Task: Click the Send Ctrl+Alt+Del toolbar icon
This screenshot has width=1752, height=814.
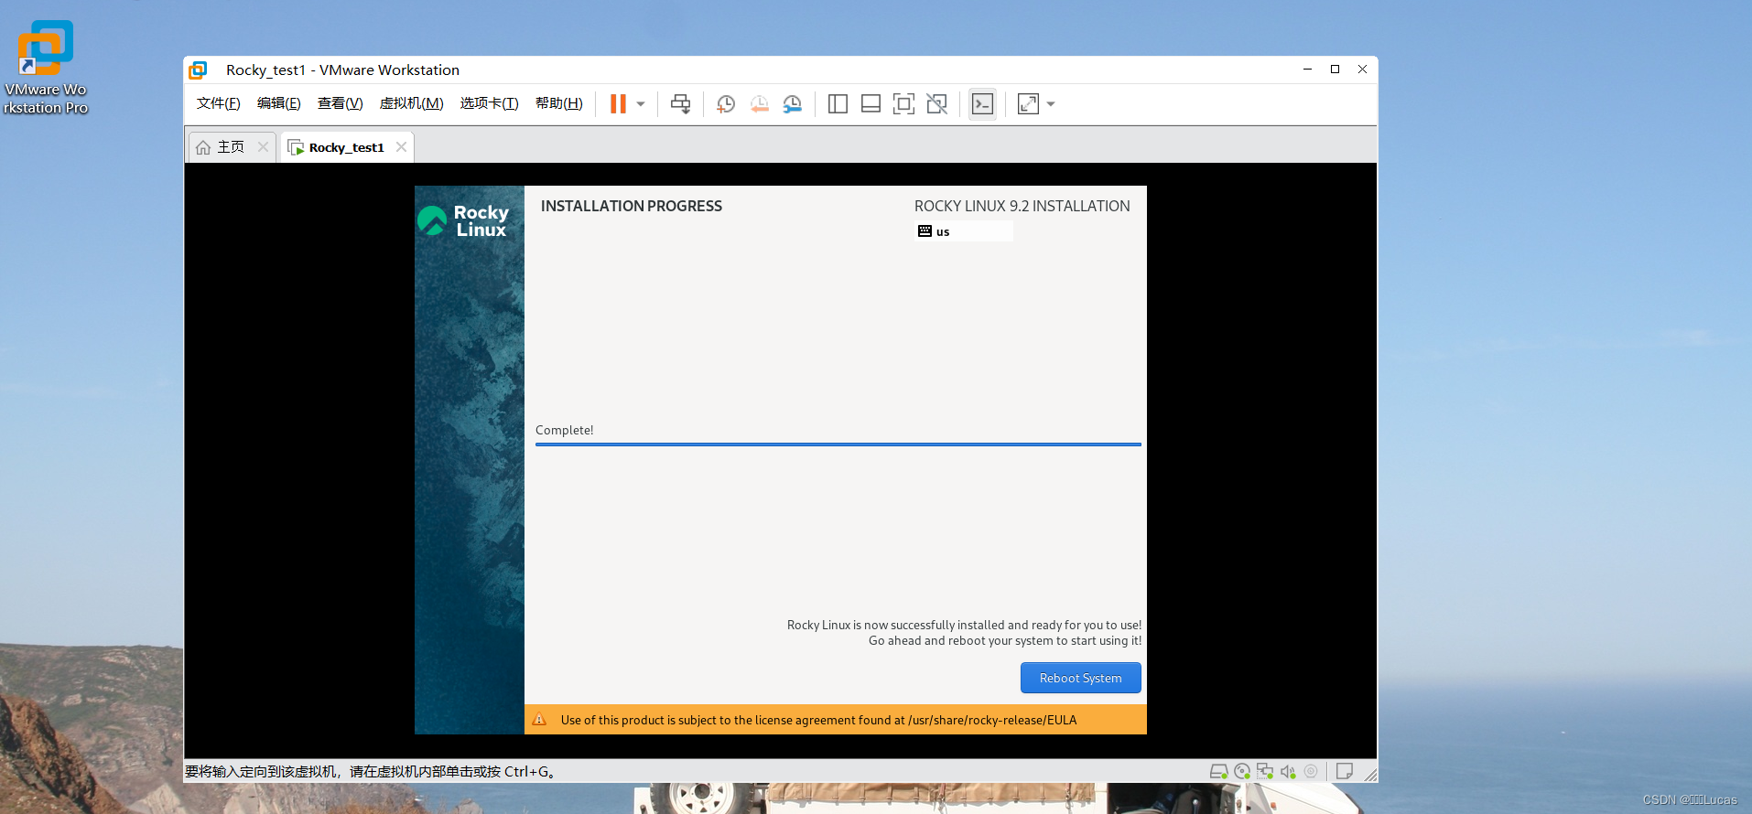Action: point(680,104)
